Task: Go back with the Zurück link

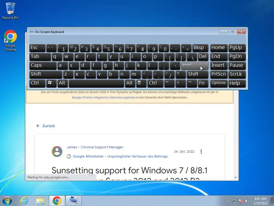Action: point(45,126)
